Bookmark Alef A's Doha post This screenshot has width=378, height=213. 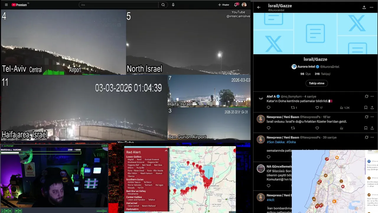[x=366, y=108]
